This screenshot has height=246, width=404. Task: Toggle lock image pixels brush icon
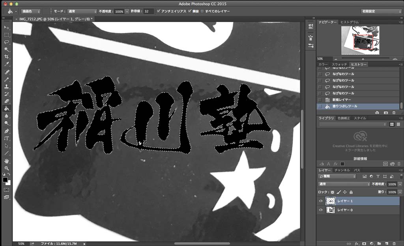tap(339, 192)
